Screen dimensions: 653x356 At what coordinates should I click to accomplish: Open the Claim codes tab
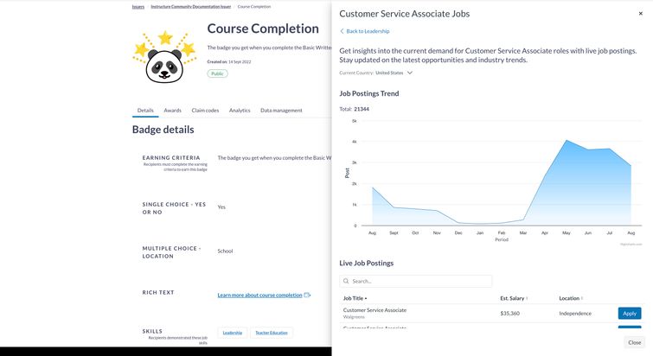(205, 111)
